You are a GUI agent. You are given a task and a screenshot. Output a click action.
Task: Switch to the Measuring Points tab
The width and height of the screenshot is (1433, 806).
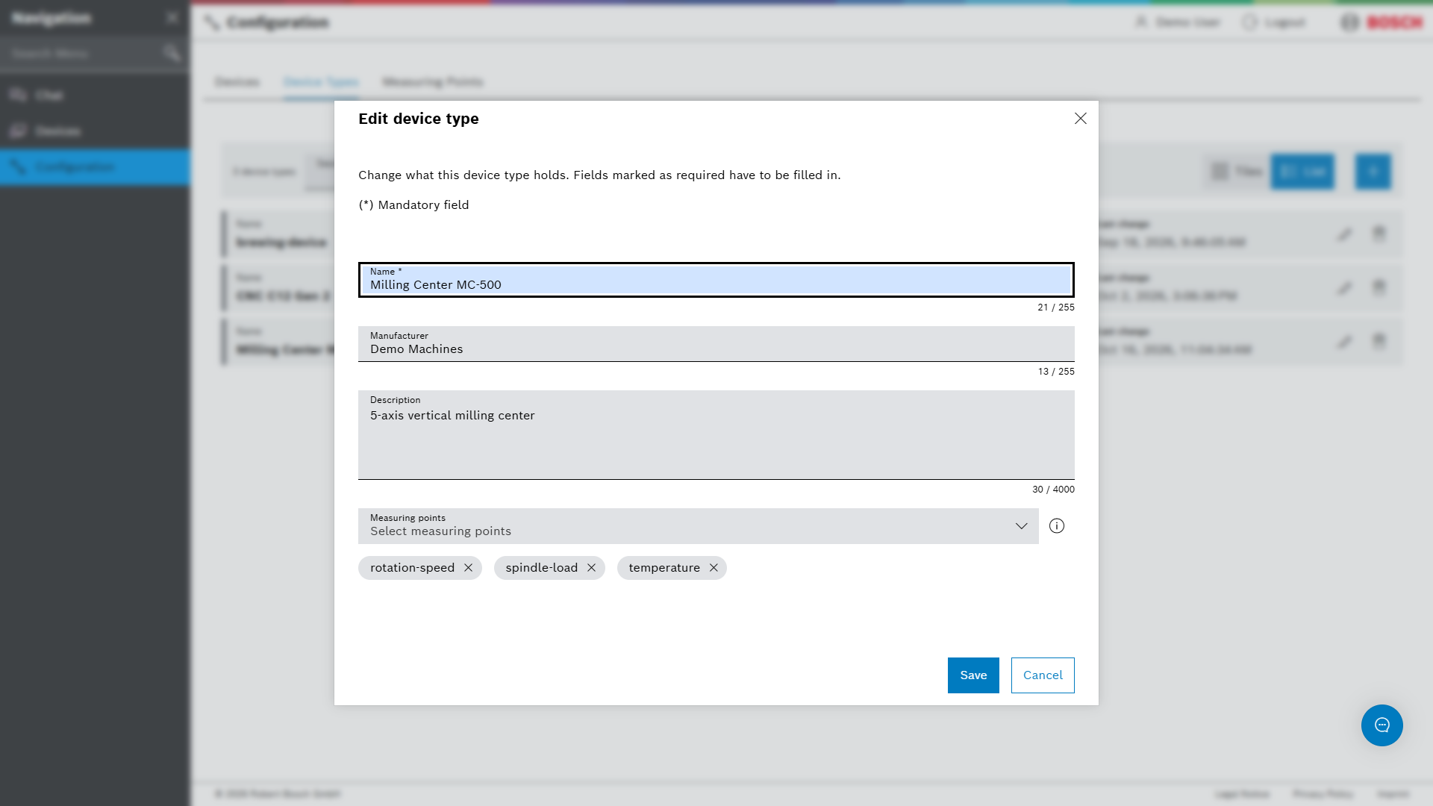pyautogui.click(x=433, y=82)
